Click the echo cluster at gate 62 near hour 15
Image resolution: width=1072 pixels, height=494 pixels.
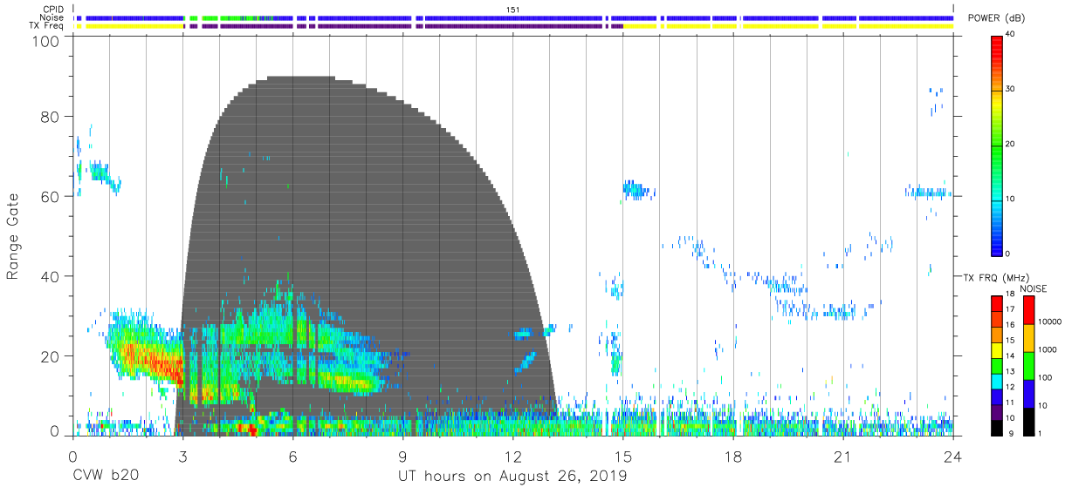[637, 190]
